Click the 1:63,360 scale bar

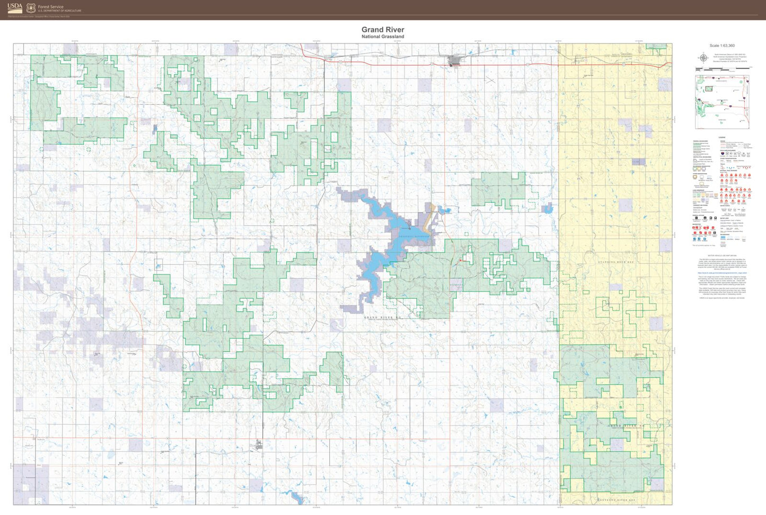pyautogui.click(x=724, y=68)
